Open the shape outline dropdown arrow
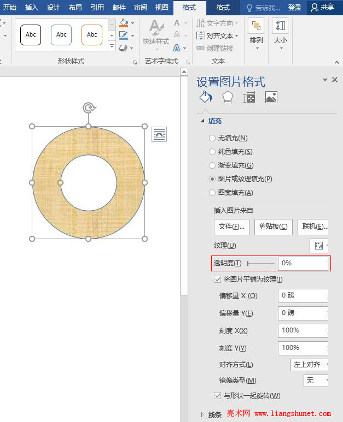Image resolution: width=343 pixels, height=422 pixels. pos(133,35)
